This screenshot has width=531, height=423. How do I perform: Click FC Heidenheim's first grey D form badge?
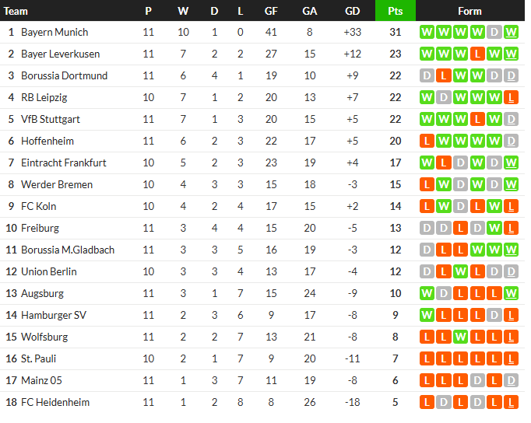tap(444, 402)
